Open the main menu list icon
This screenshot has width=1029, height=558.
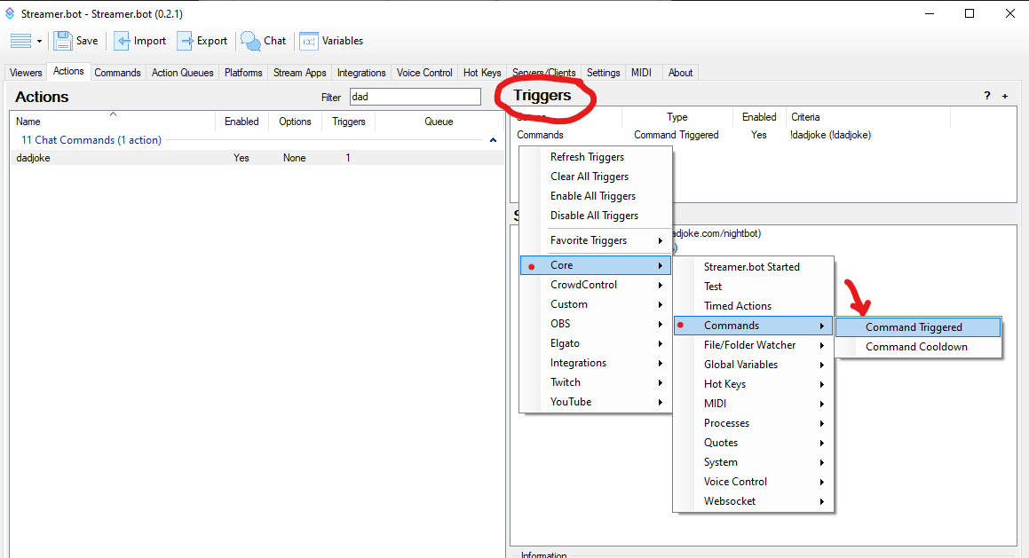click(21, 41)
